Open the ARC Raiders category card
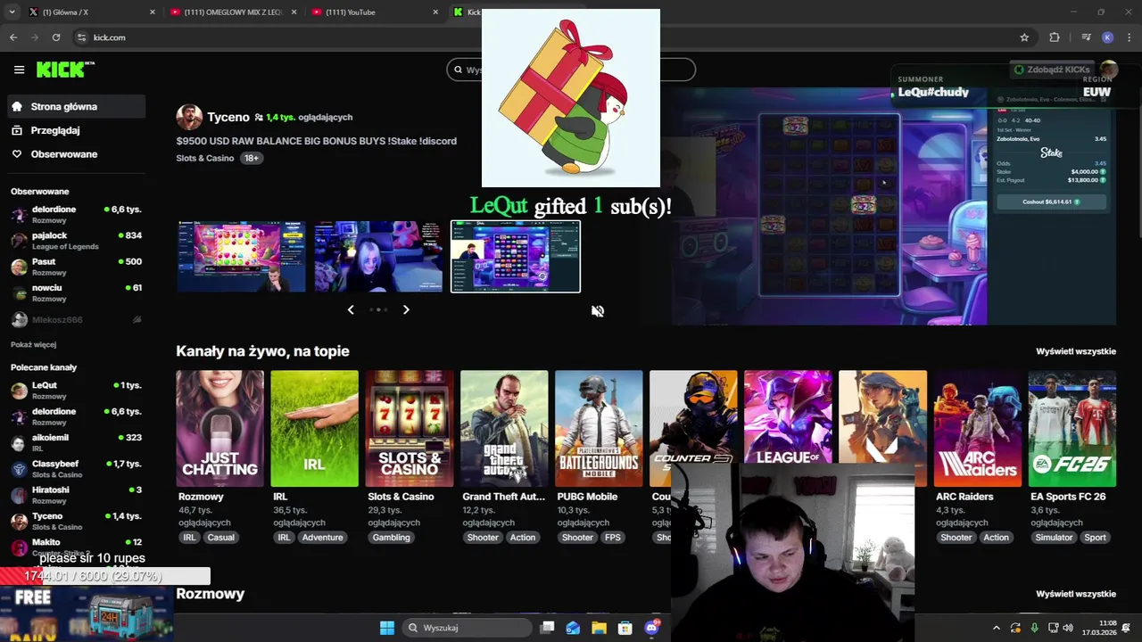This screenshot has width=1142, height=642. click(x=977, y=428)
